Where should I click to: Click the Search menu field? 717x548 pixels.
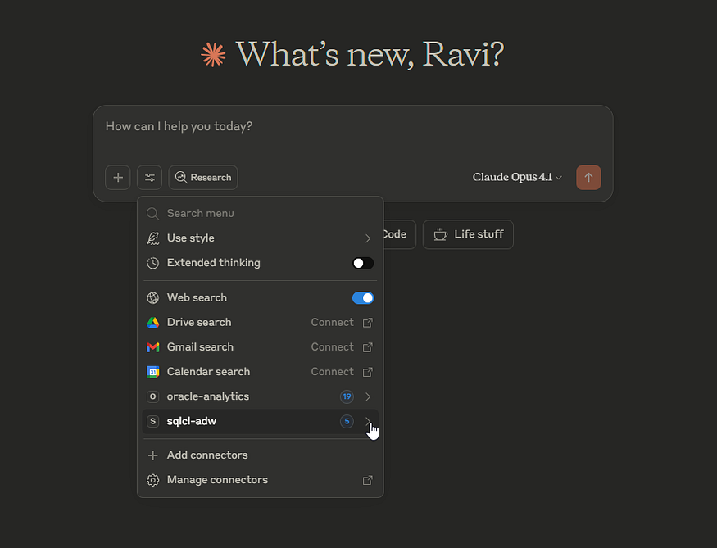click(261, 214)
